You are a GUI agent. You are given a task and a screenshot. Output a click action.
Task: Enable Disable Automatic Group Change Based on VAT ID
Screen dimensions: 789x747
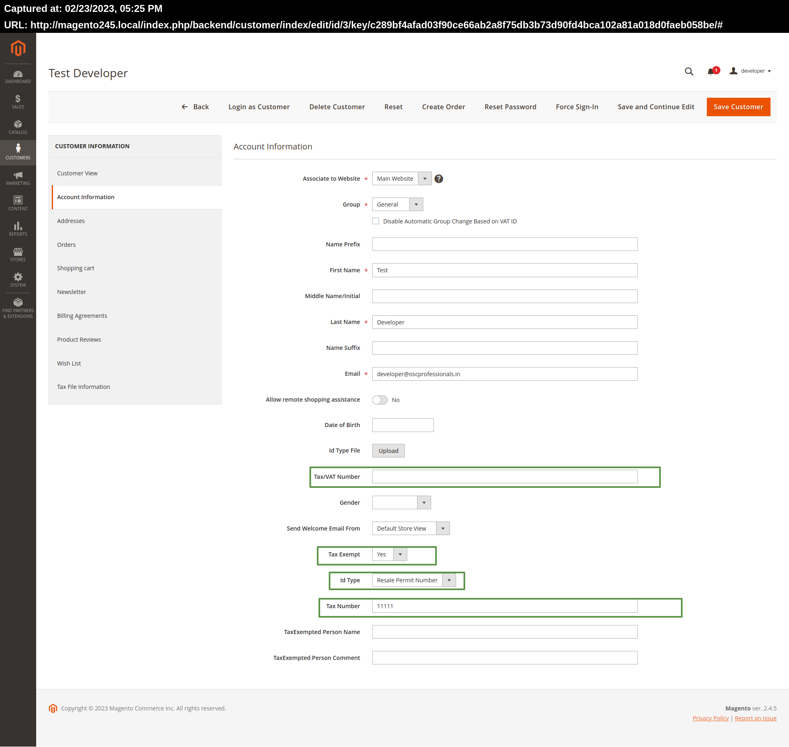375,221
